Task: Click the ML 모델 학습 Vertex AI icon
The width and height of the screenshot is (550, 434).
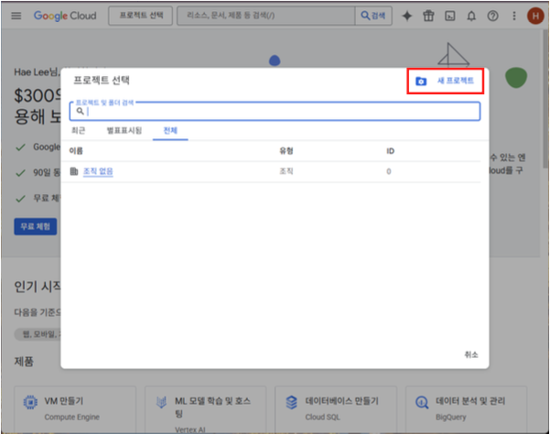Action: 161,402
